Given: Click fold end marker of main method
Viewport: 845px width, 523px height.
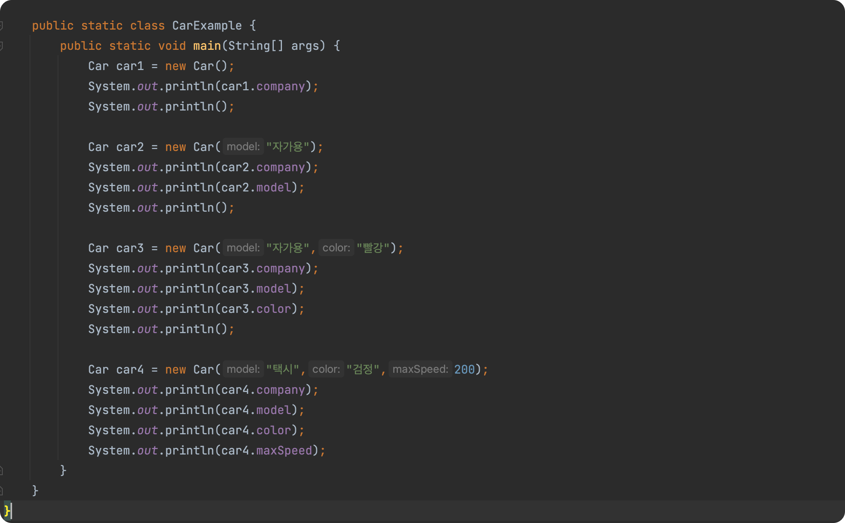Looking at the screenshot, I should (2, 471).
